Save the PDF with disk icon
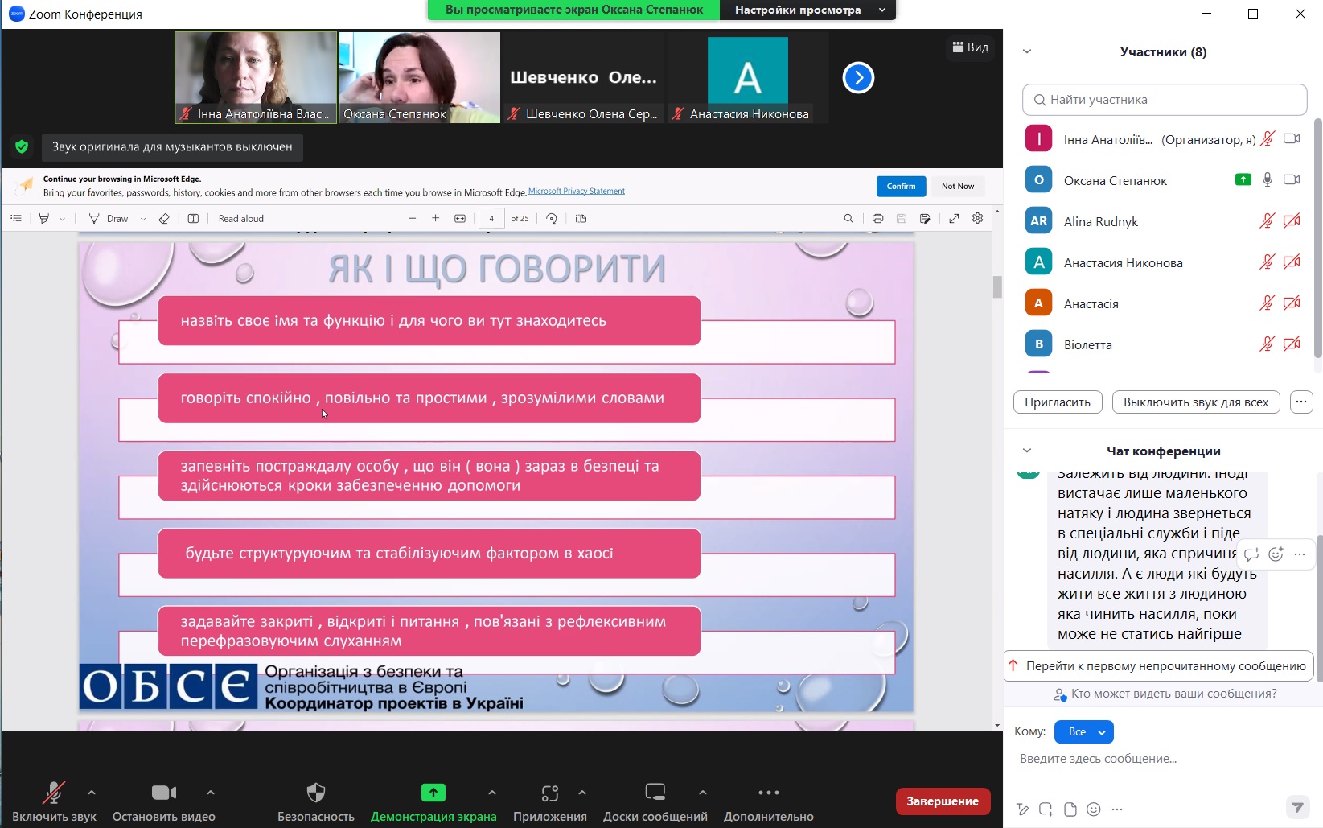Image resolution: width=1323 pixels, height=828 pixels. tap(902, 218)
